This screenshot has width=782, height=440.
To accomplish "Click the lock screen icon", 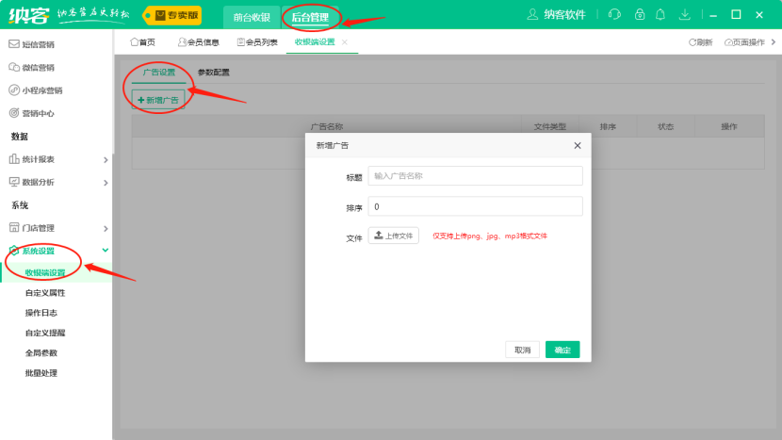I will point(640,14).
